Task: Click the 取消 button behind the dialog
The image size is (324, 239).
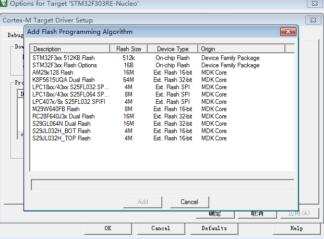Action: [x=257, y=214]
